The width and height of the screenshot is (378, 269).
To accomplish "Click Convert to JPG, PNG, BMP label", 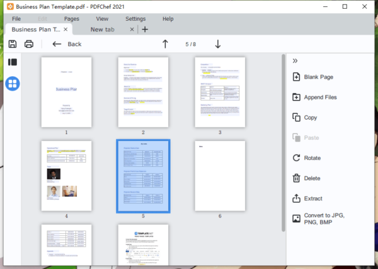I will (x=324, y=219).
